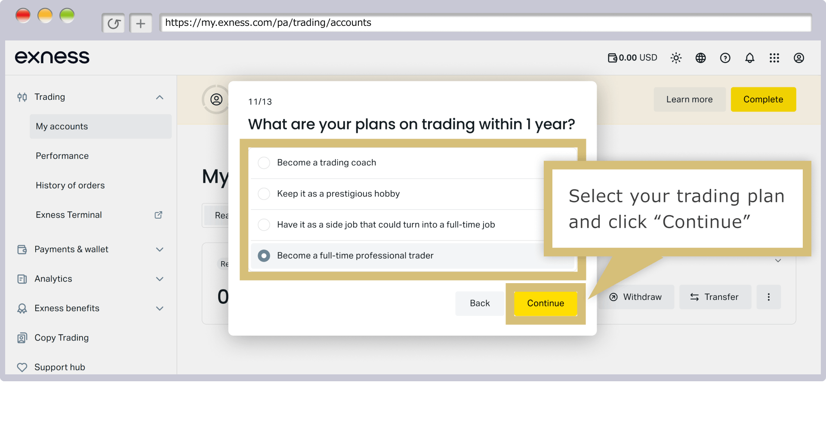Open Performance in the sidebar
The image size is (826, 426).
(x=62, y=156)
